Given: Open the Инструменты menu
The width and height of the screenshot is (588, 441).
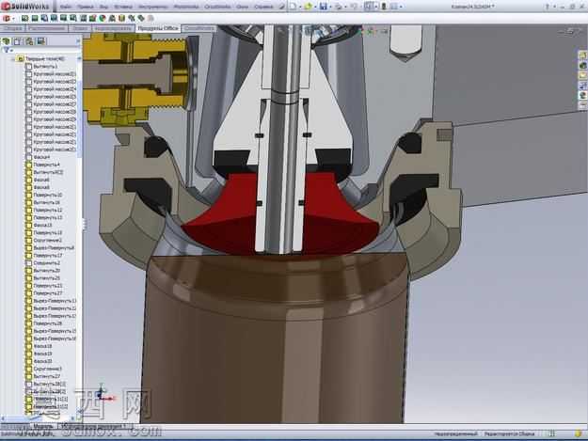Looking at the screenshot, I should pos(153,7).
